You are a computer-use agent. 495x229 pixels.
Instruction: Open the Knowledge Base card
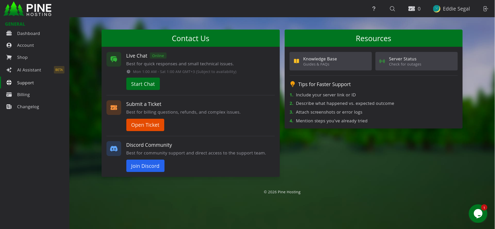[x=331, y=61]
